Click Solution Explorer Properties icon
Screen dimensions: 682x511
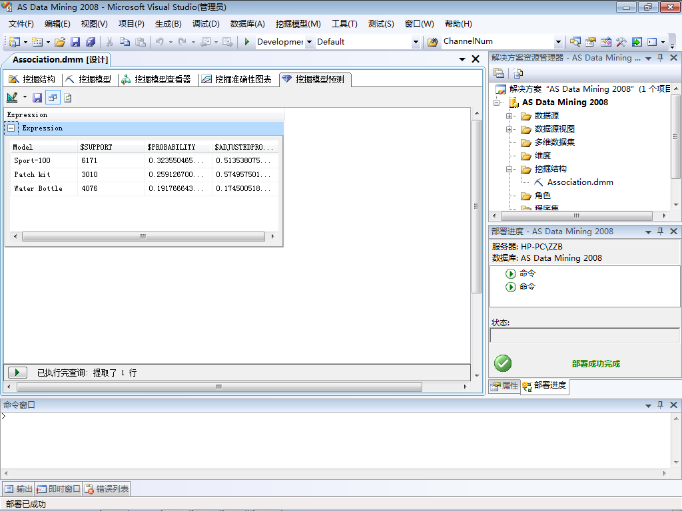[499, 73]
